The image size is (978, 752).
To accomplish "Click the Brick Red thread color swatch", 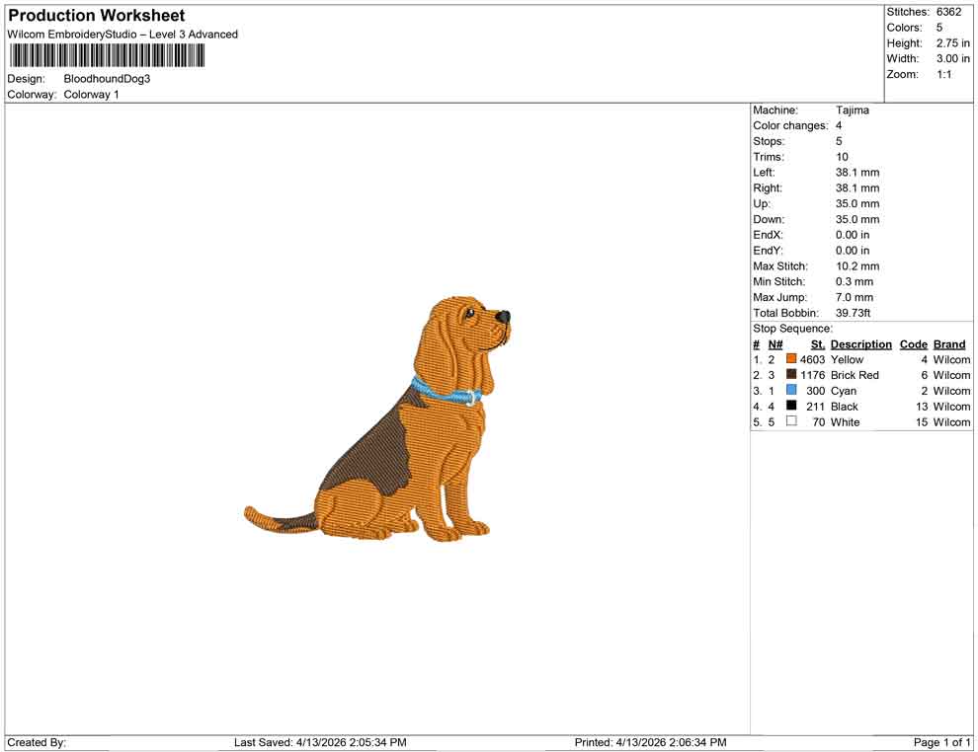I will [789, 375].
